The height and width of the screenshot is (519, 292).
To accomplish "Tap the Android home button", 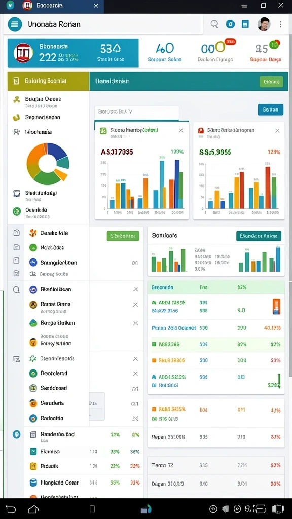I will [33, 509].
